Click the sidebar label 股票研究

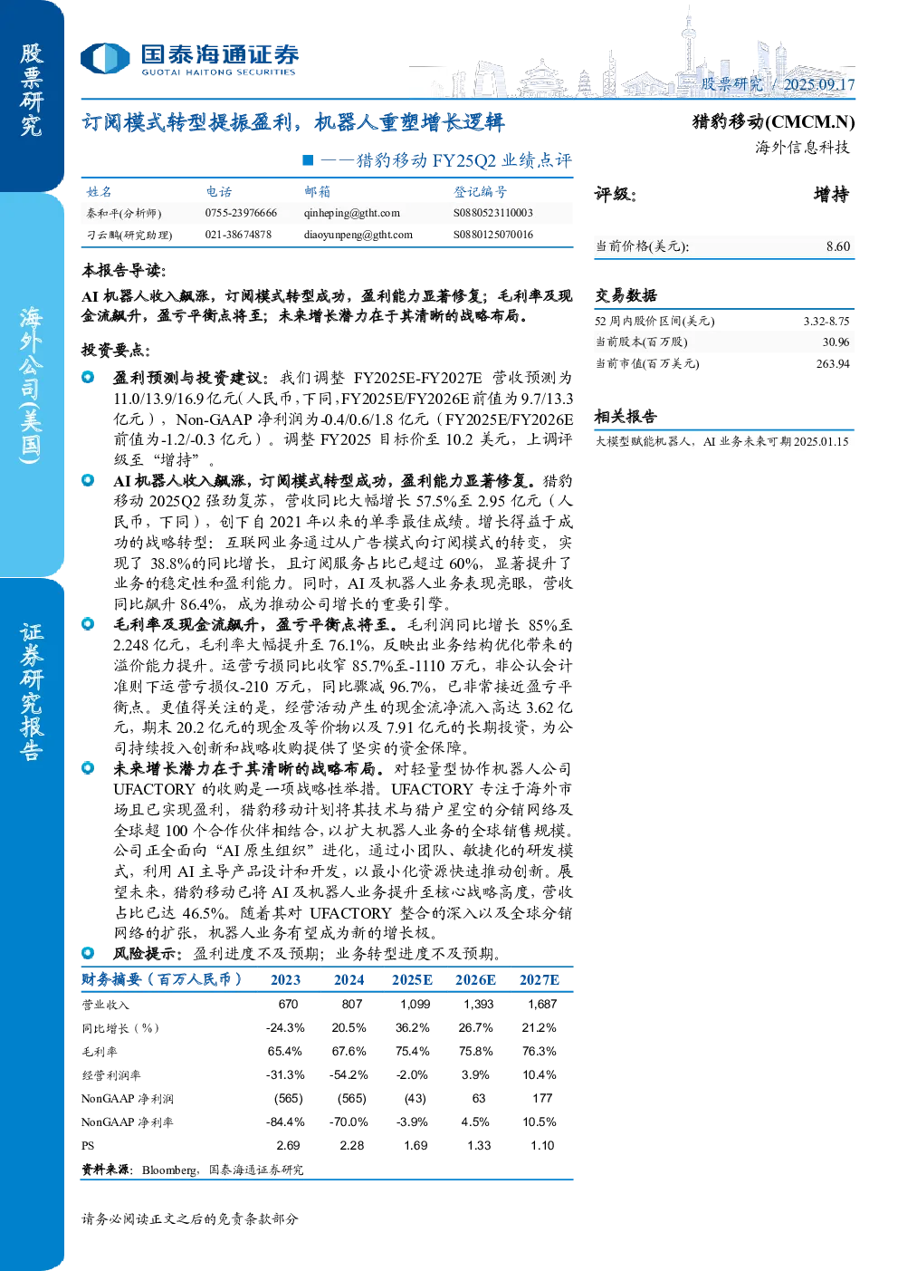pos(31,91)
